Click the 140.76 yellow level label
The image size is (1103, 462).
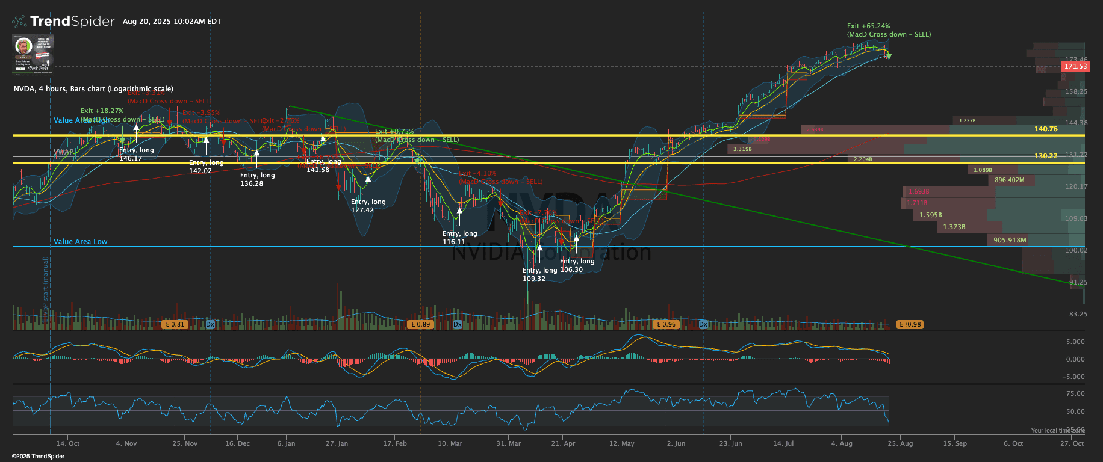(x=1046, y=129)
